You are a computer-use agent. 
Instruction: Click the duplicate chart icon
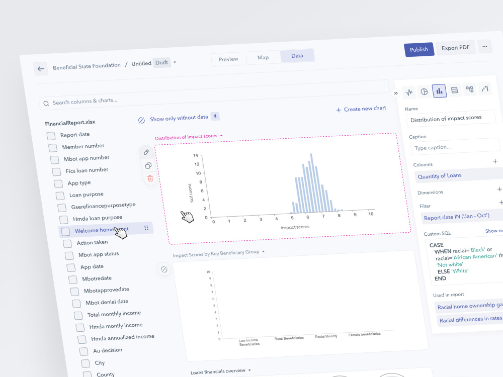pyautogui.click(x=148, y=166)
